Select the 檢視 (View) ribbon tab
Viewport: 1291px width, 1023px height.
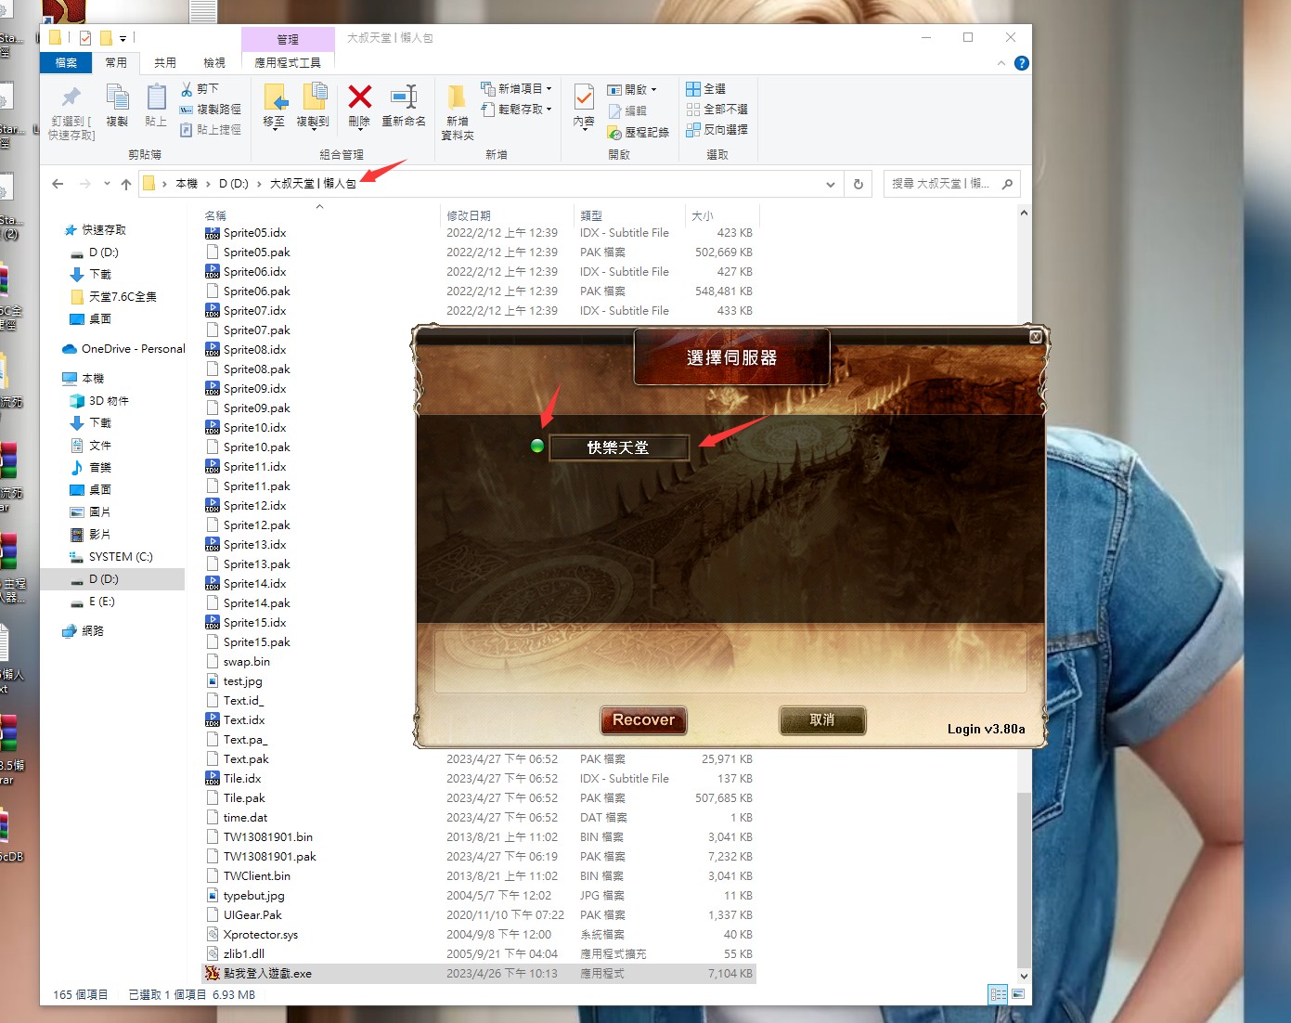pos(214,63)
